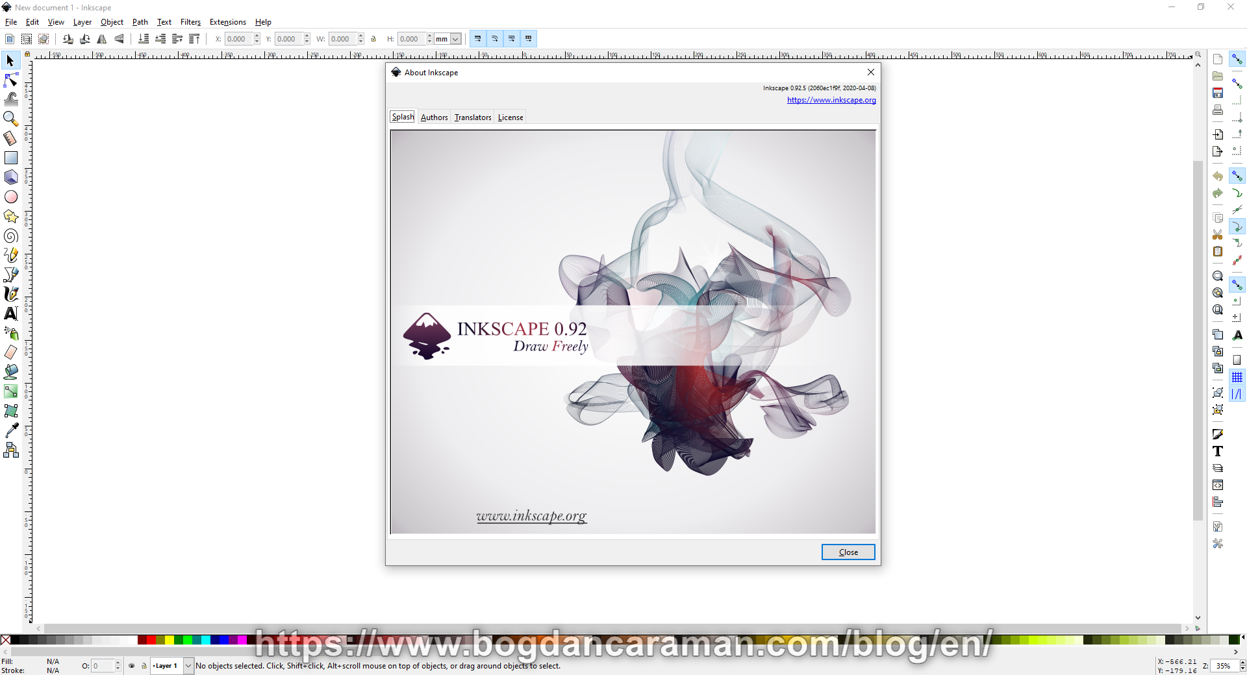The width and height of the screenshot is (1247, 675).
Task: Select the Spiral tool
Action: [10, 236]
